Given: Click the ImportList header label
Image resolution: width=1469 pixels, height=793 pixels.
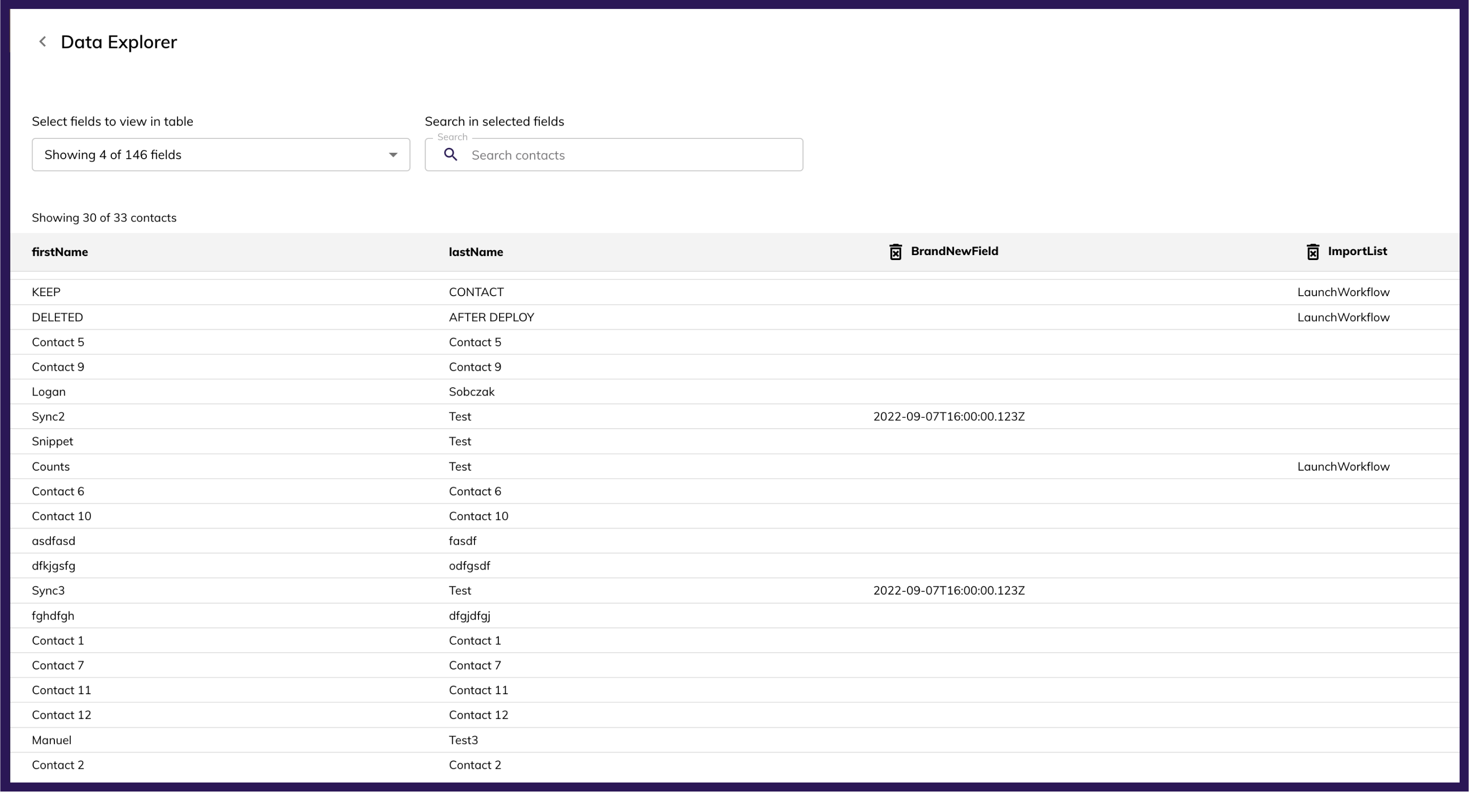Looking at the screenshot, I should (1357, 251).
